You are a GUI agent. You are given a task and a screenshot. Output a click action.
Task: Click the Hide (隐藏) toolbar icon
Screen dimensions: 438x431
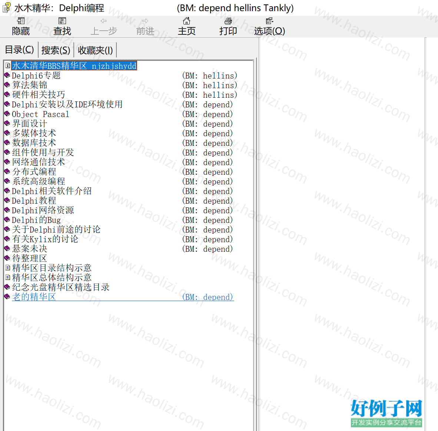pos(21,21)
